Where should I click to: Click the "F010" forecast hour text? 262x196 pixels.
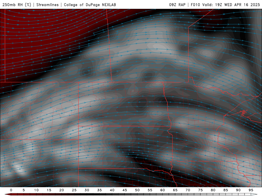tap(195, 5)
